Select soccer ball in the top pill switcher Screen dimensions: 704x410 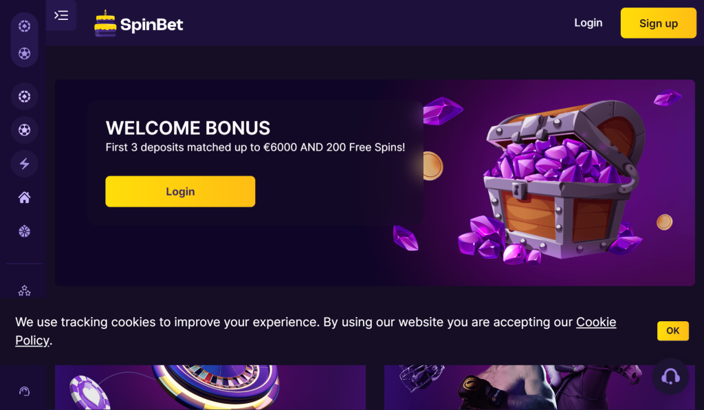(x=25, y=54)
